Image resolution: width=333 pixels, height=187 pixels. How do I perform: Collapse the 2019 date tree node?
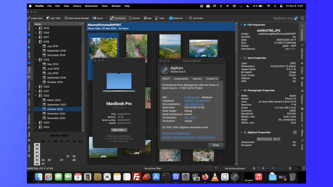point(36,60)
